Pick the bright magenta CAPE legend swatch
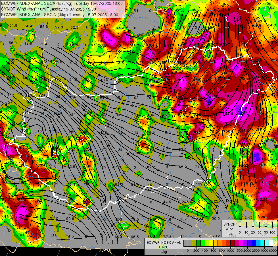 tap(241, 243)
